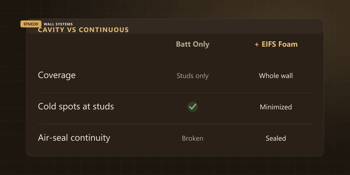Click the Studs only cell
The width and height of the screenshot is (350, 175).
tap(192, 76)
